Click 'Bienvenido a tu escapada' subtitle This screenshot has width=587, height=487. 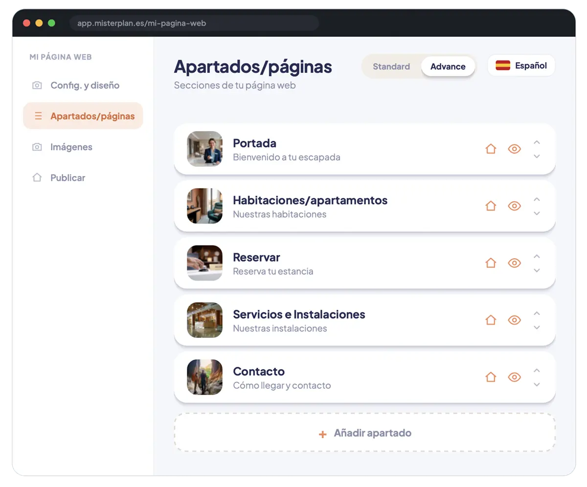pos(286,157)
